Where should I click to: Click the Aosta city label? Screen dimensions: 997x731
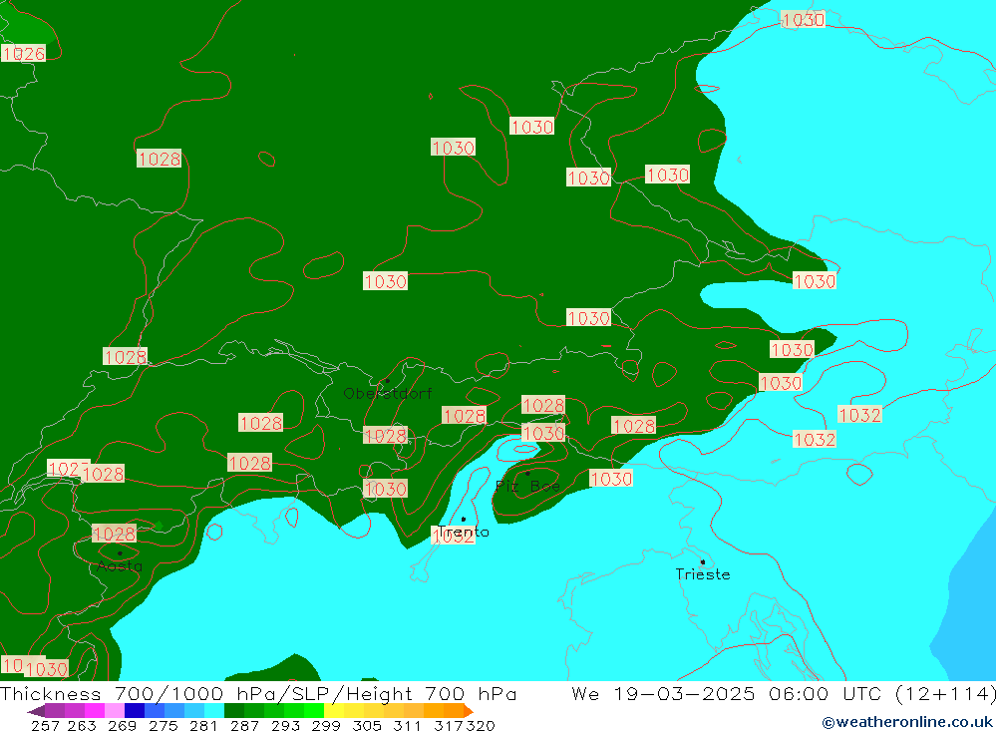coord(120,565)
